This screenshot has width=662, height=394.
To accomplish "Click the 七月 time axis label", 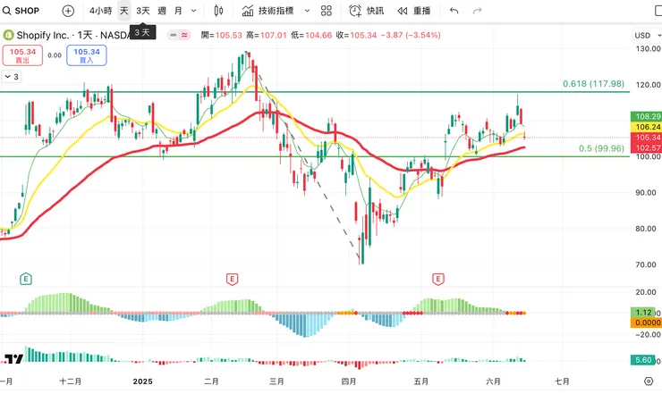I will tap(562, 381).
